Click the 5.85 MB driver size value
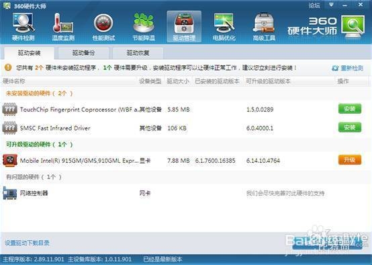Image resolution: width=372 pixels, height=265 pixels. click(179, 110)
